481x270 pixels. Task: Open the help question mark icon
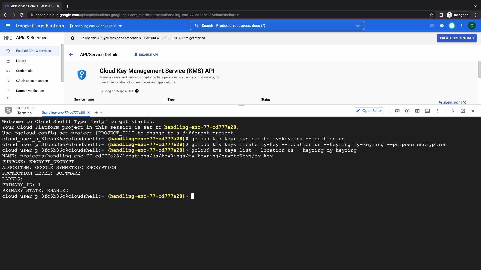click(442, 26)
